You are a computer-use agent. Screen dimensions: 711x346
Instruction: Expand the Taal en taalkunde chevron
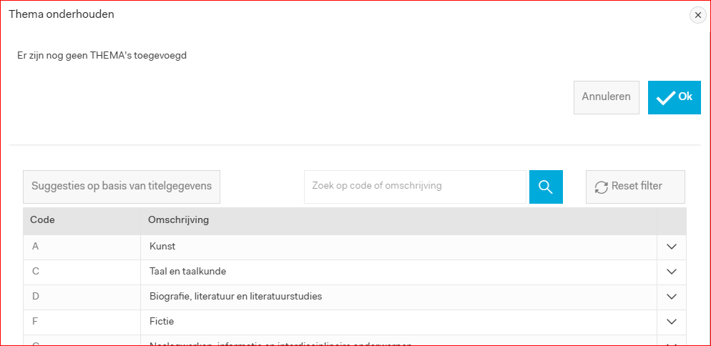pyautogui.click(x=672, y=272)
